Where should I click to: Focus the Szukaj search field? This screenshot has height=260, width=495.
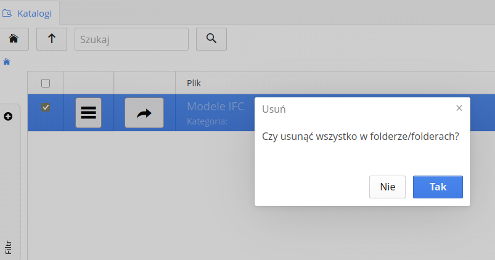point(131,39)
